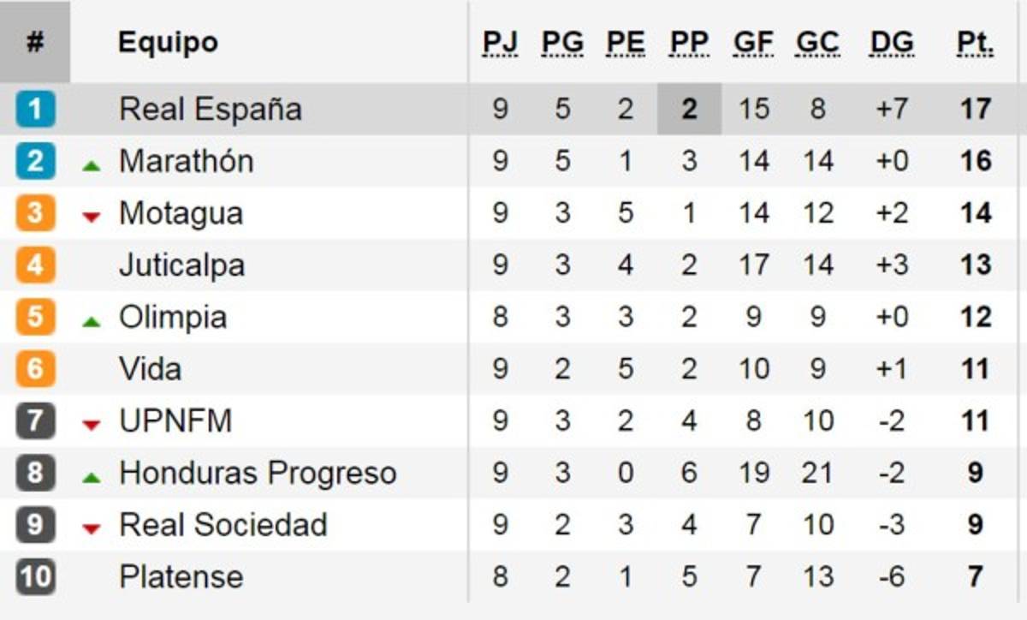This screenshot has width=1027, height=620.
Task: Select the Platense team name
Action: tap(181, 576)
